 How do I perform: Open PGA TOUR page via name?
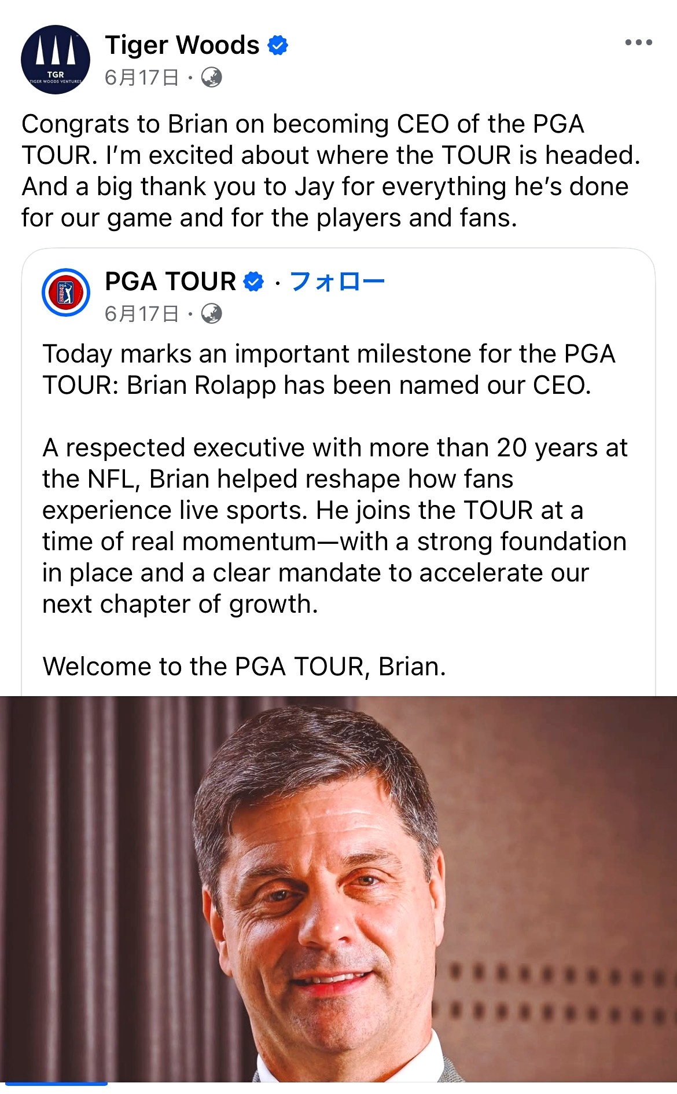click(x=171, y=281)
